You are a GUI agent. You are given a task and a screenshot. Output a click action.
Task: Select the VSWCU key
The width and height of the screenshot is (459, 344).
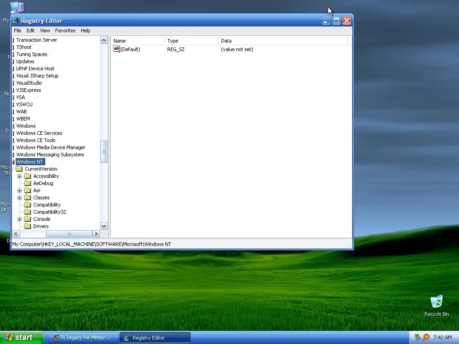click(24, 104)
